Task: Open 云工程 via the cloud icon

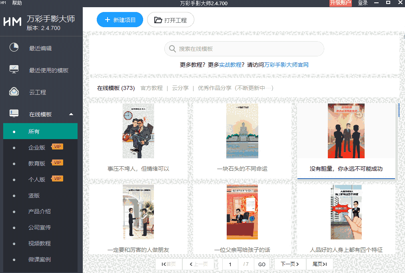Action: pos(14,92)
